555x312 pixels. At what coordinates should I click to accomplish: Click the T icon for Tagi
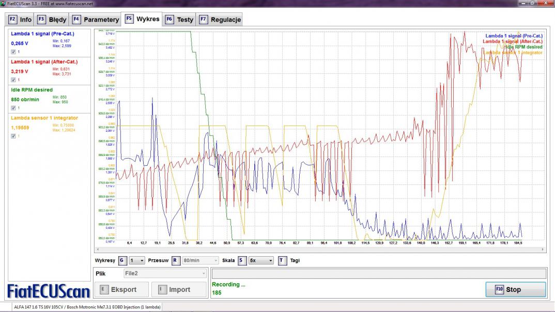[x=282, y=261]
